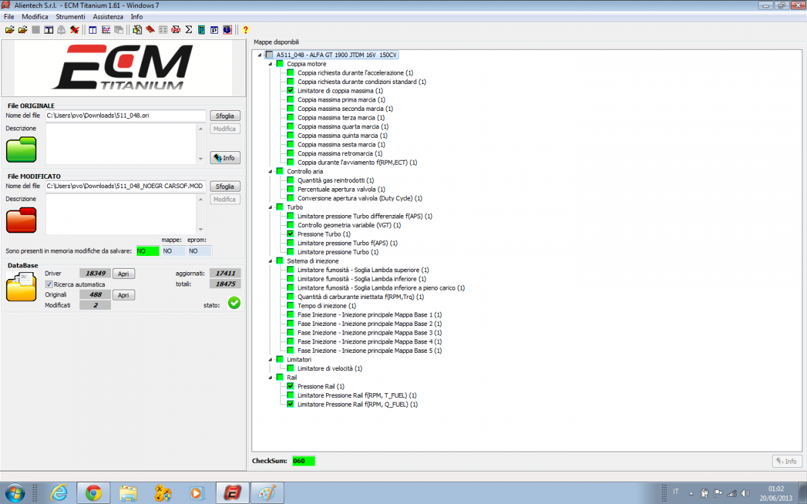Image resolution: width=807 pixels, height=504 pixels.
Task: Click the grey grid toolbar icon
Action: [163, 30]
